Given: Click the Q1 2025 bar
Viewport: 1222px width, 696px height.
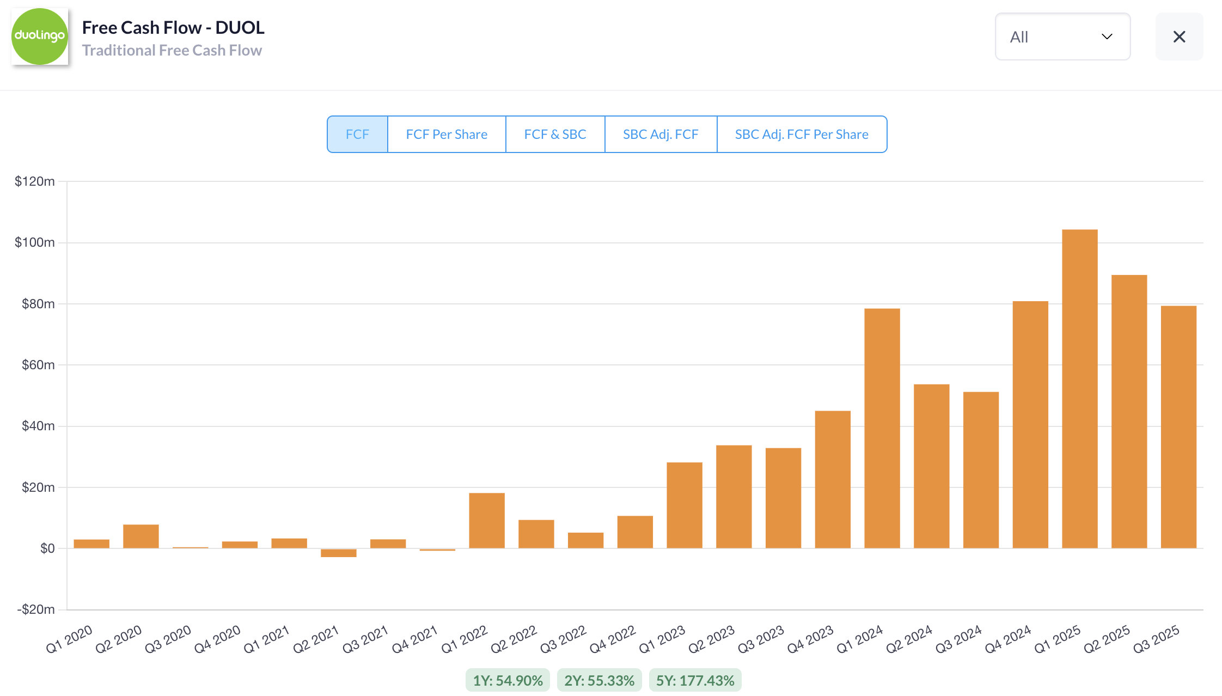Looking at the screenshot, I should 1079,389.
